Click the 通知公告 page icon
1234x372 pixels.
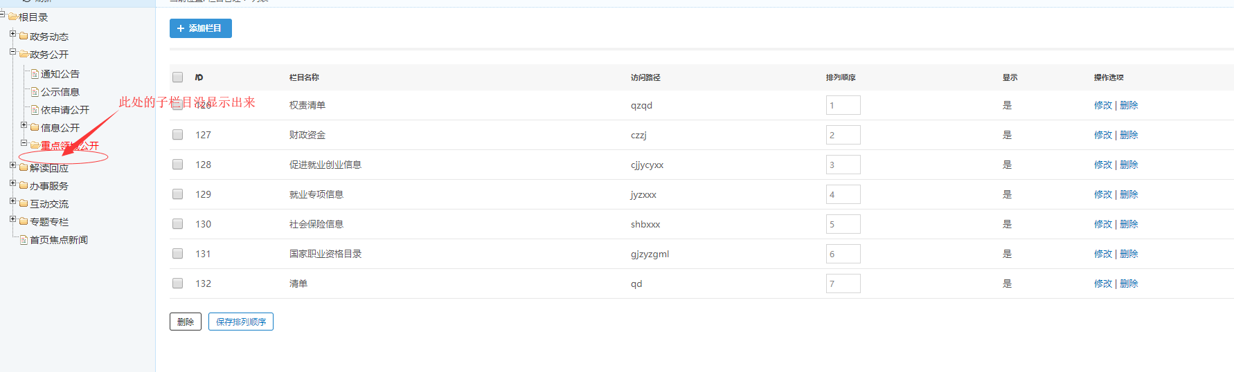point(35,73)
